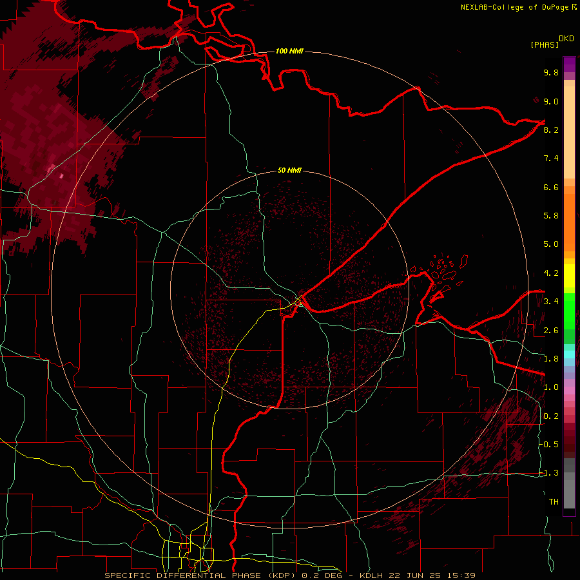Click the TH threshold label
Image resolution: width=580 pixels, height=580 pixels.
click(x=554, y=502)
